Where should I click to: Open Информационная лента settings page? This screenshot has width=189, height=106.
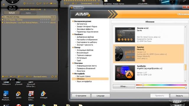(87, 66)
